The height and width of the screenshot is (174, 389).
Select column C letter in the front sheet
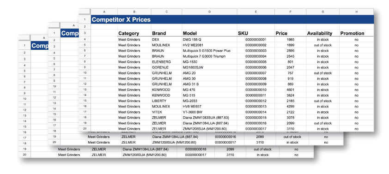166,12
